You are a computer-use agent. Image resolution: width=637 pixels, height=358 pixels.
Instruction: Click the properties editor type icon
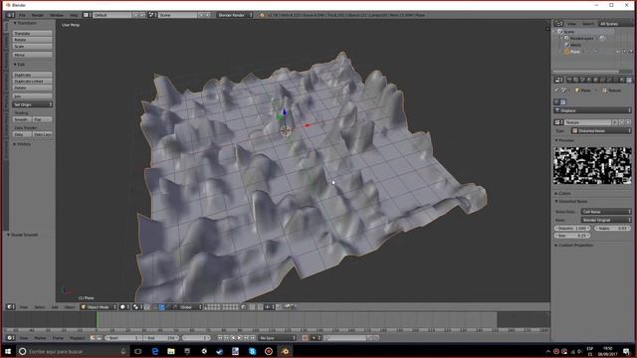pyautogui.click(x=558, y=80)
